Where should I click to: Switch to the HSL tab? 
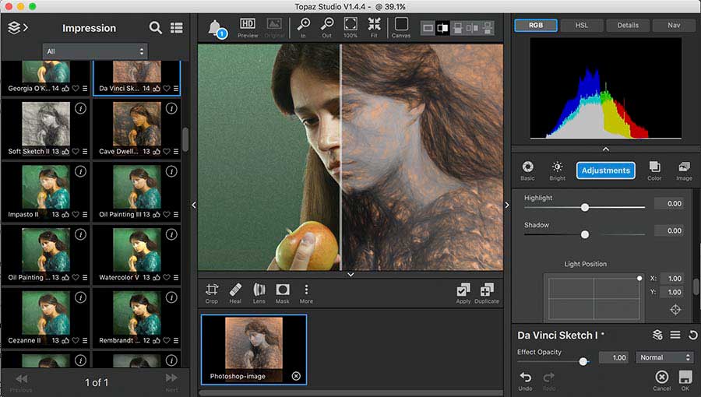[582, 25]
